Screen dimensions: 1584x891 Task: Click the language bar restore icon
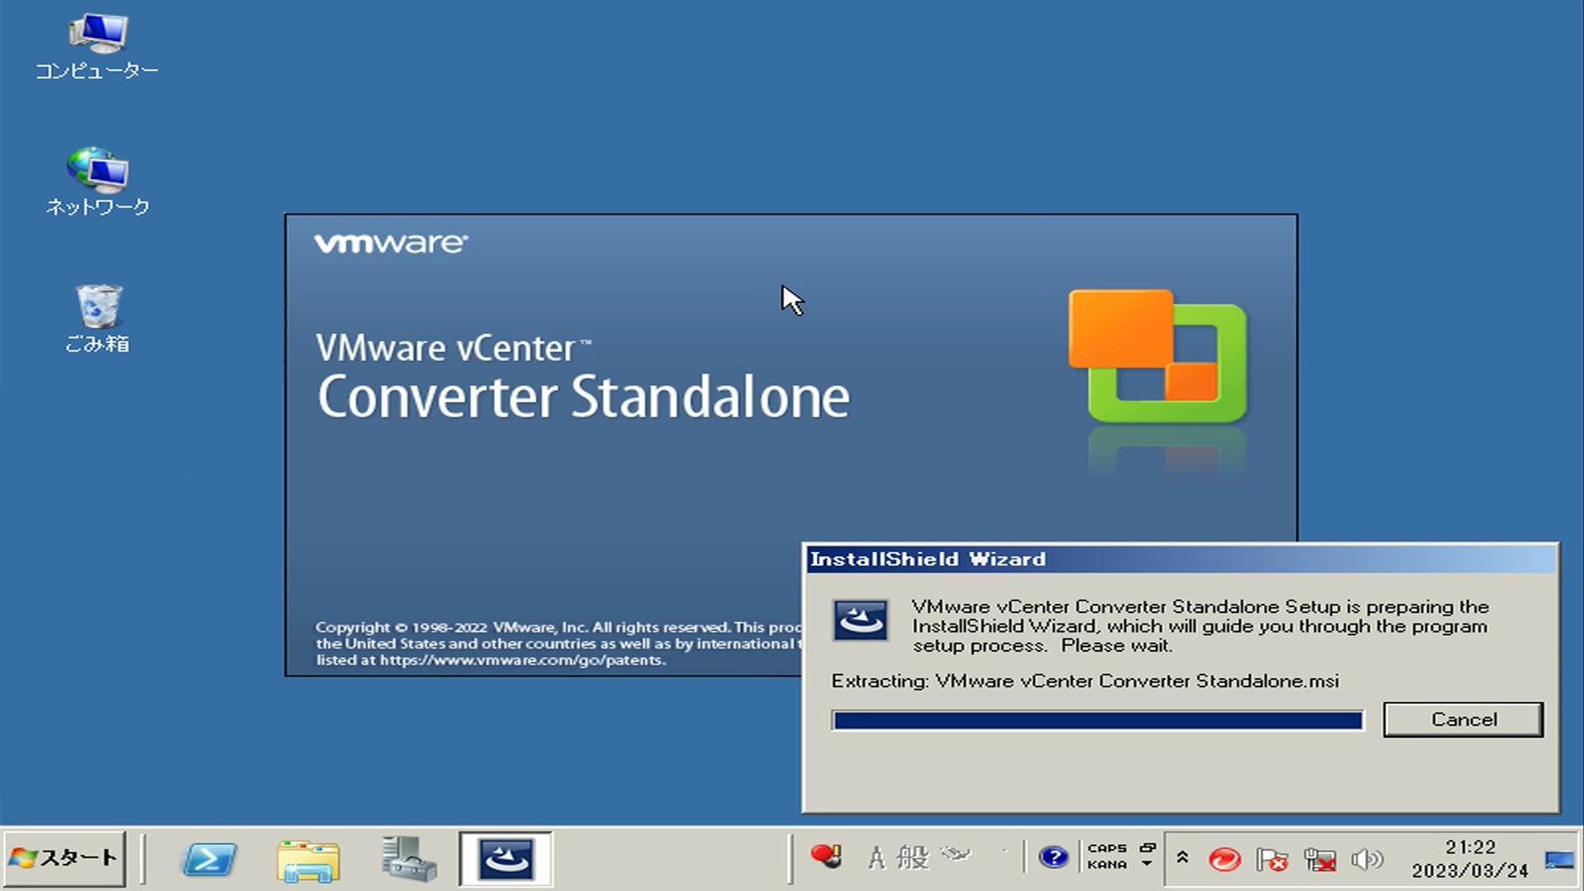[1148, 847]
